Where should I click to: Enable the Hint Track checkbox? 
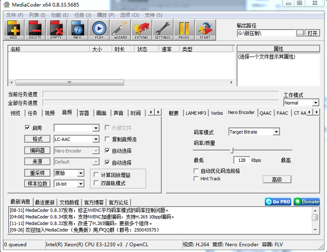click(x=196, y=179)
